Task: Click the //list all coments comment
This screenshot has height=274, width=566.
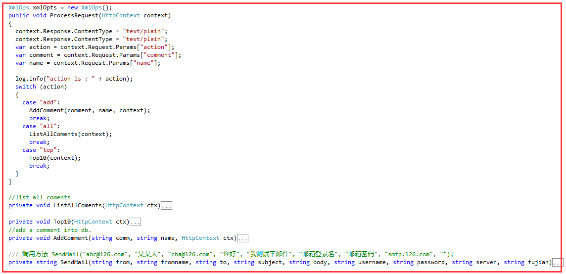Action: pos(40,197)
